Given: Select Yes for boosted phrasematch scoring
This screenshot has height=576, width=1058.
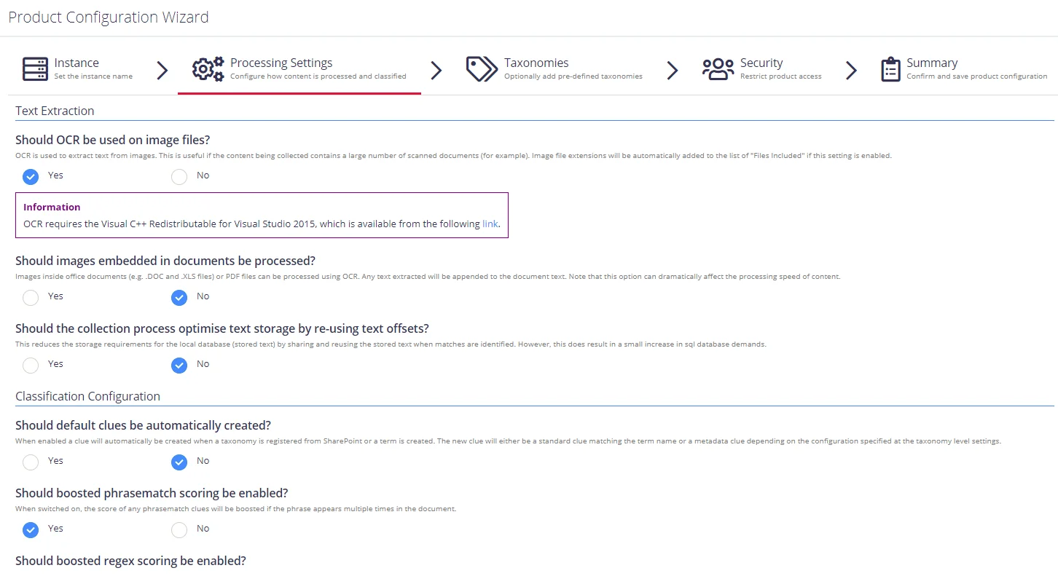Looking at the screenshot, I should 31,529.
